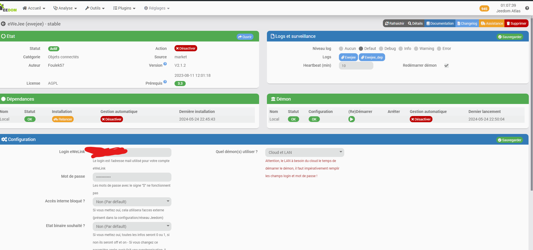Image resolution: width=533 pixels, height=250 pixels.
Task: Select the Error log level
Action: pyautogui.click(x=439, y=48)
